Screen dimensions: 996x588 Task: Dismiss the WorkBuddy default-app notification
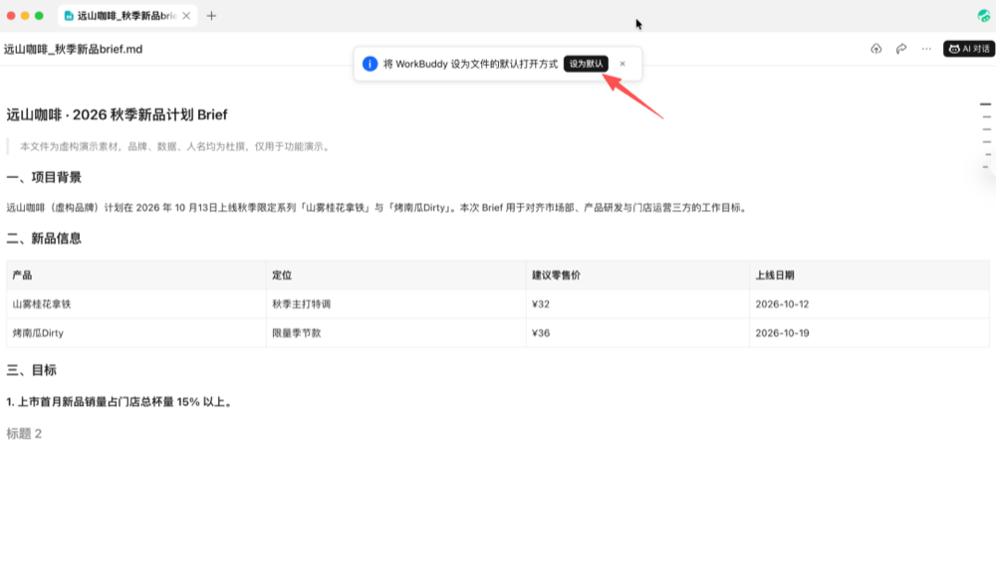coord(622,64)
